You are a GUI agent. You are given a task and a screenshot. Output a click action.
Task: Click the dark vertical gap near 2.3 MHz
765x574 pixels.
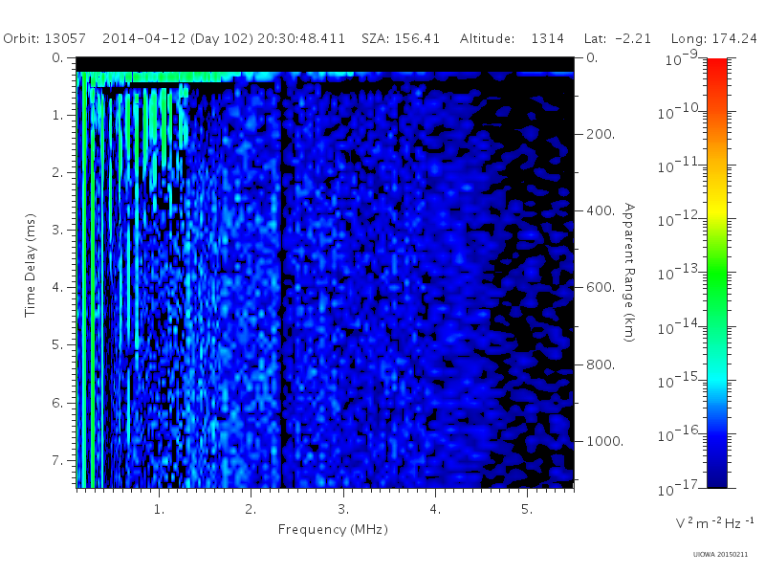tap(281, 283)
